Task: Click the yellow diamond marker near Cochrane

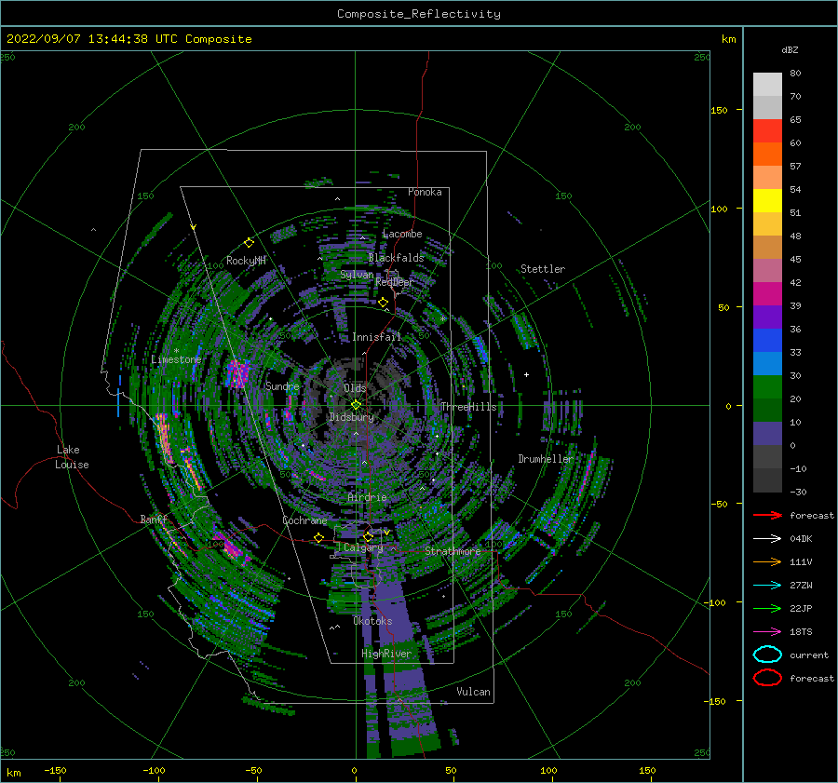Action: tap(319, 537)
